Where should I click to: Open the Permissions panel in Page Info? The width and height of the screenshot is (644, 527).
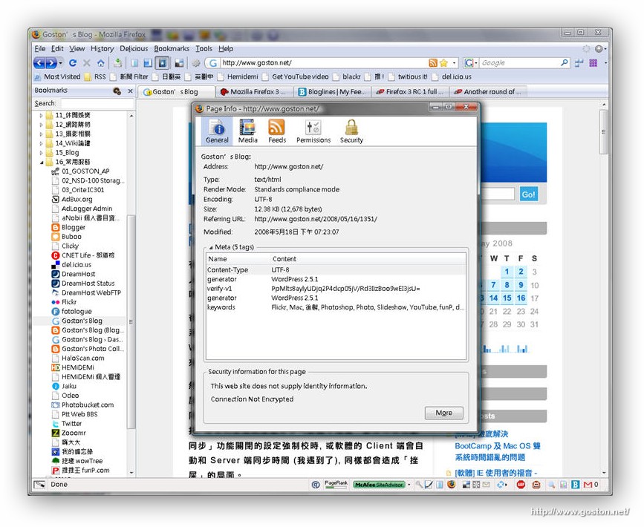click(313, 131)
